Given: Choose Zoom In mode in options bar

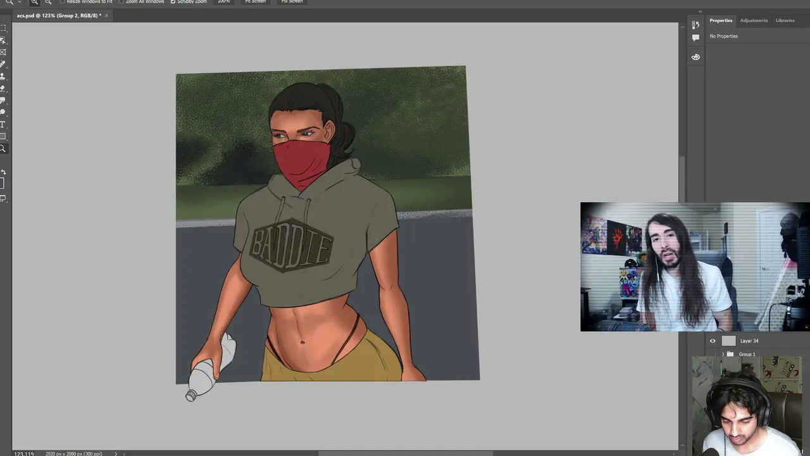Looking at the screenshot, I should 35,2.
